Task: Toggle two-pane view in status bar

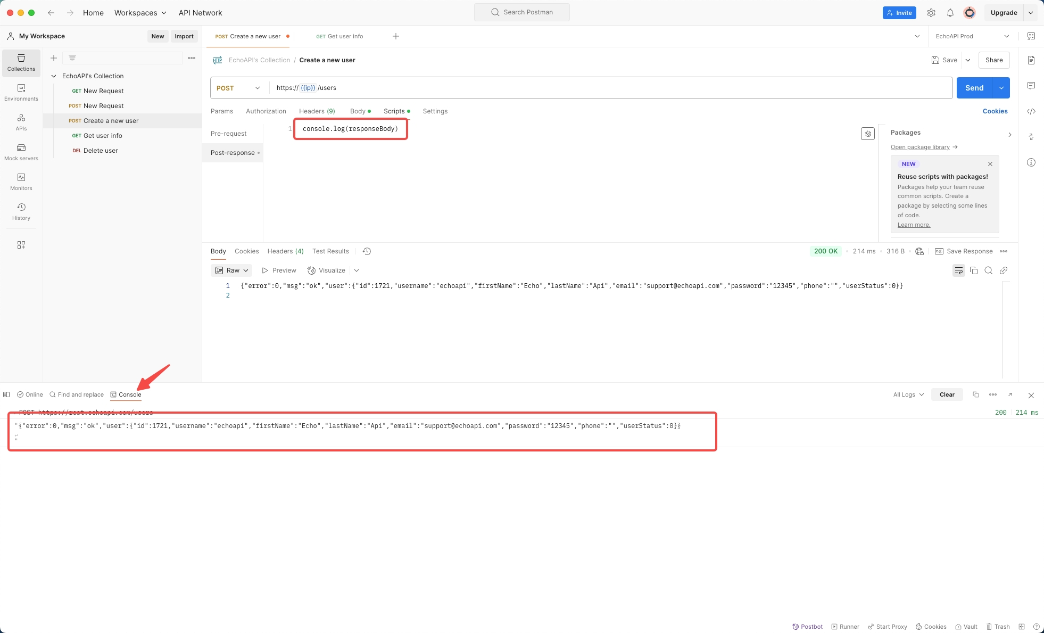Action: pyautogui.click(x=1022, y=627)
